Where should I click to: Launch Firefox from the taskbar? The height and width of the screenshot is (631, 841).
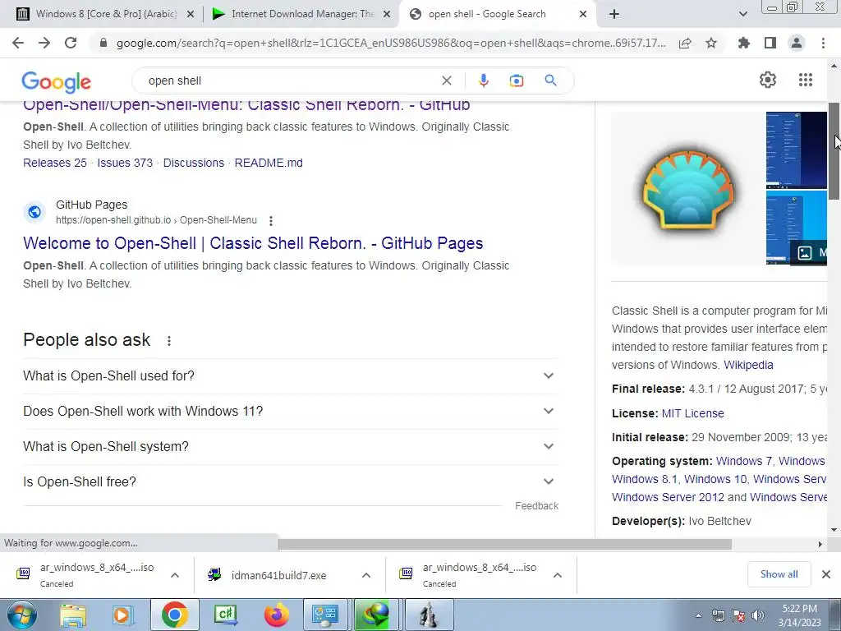point(277,615)
